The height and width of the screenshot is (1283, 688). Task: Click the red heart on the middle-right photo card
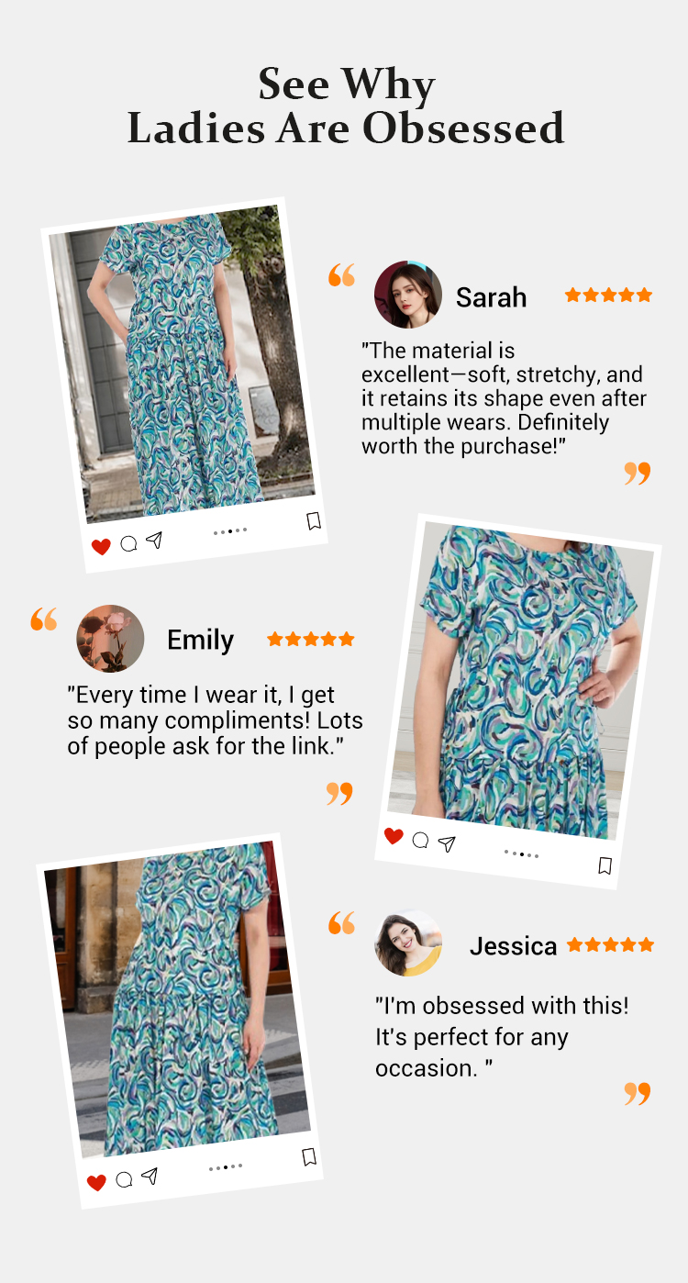click(394, 836)
